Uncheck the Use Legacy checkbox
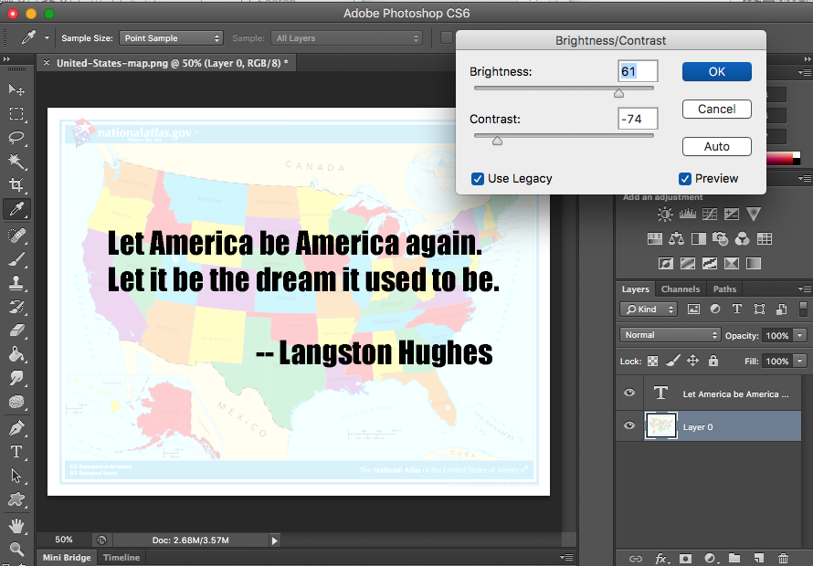Image resolution: width=813 pixels, height=566 pixels. 478,179
